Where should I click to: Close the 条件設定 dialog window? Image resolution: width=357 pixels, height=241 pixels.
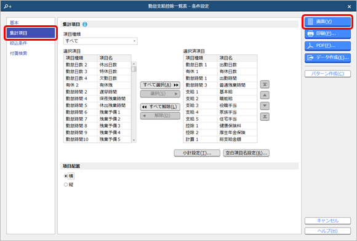coord(349,7)
